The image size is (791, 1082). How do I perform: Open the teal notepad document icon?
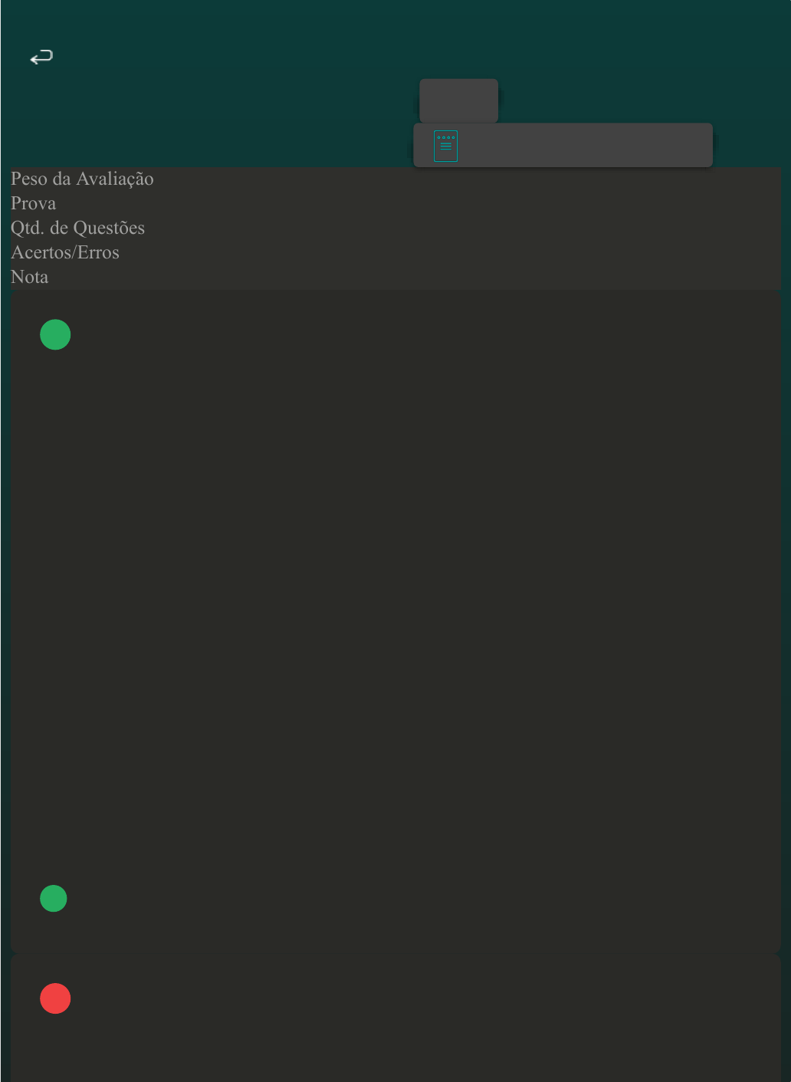(445, 146)
